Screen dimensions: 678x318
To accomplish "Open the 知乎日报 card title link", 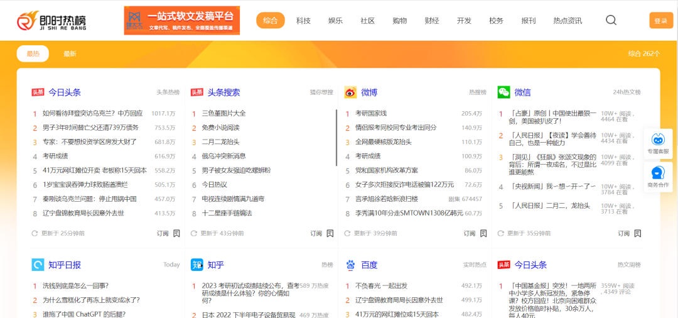I will click(65, 265).
